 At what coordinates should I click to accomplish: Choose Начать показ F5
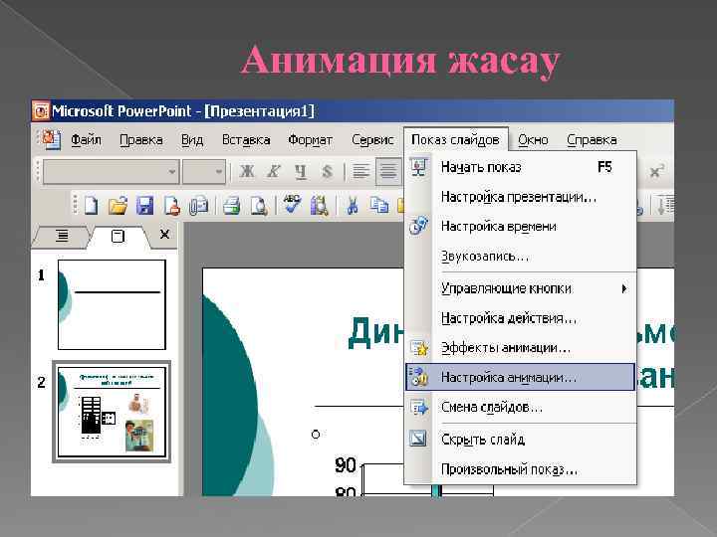point(521,167)
